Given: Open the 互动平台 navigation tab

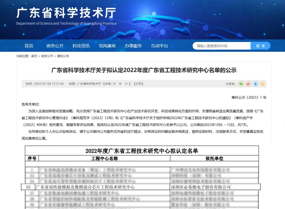Looking at the screenshot, I should pos(159,46).
